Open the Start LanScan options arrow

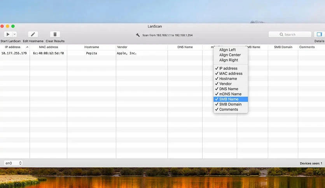tap(14, 34)
